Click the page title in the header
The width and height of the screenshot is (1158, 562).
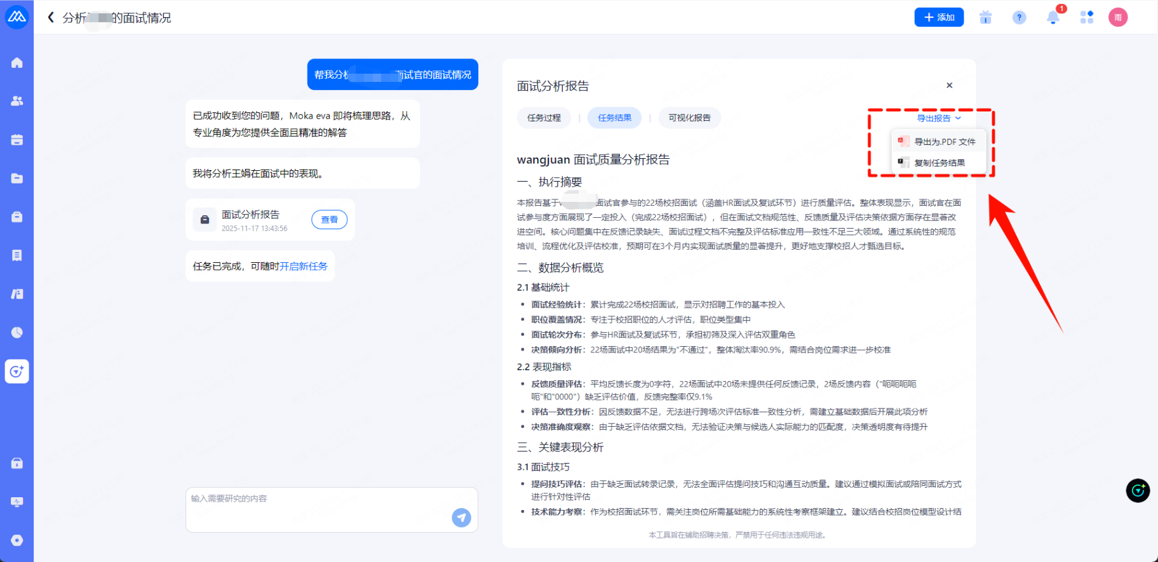[x=117, y=18]
